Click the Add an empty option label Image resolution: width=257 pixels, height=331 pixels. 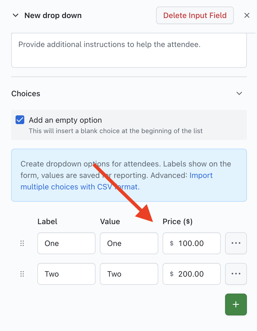point(65,120)
